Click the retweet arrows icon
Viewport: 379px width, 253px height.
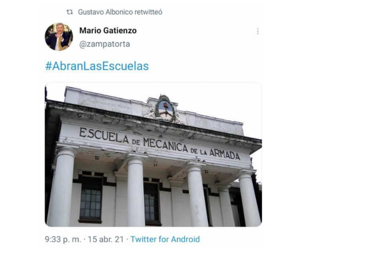[69, 12]
